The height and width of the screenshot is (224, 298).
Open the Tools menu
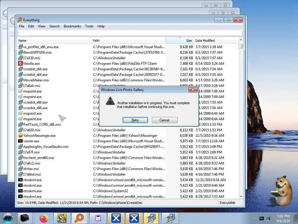click(89, 26)
